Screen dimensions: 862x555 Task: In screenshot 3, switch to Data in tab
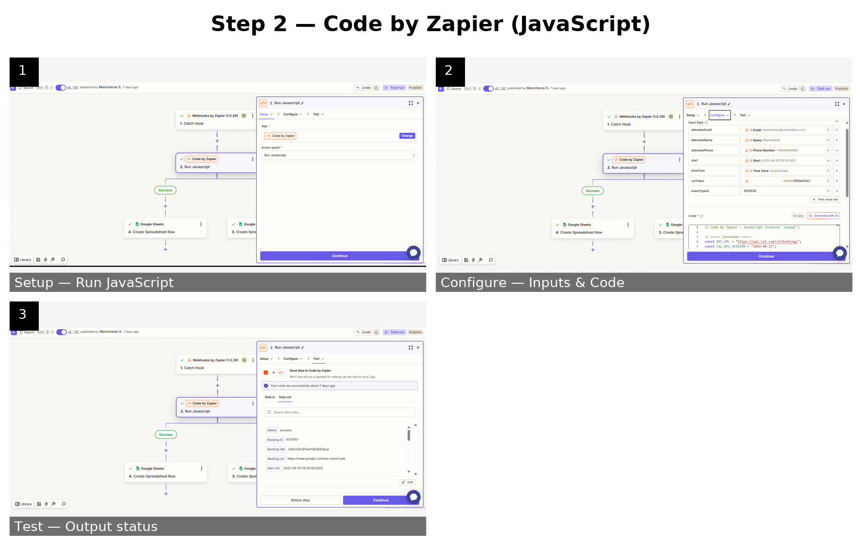[270, 397]
